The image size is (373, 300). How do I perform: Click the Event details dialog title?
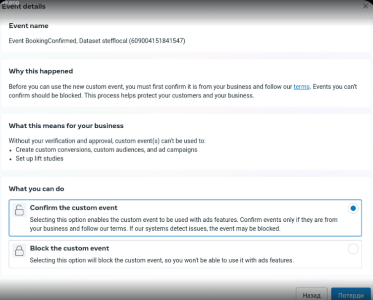24,6
